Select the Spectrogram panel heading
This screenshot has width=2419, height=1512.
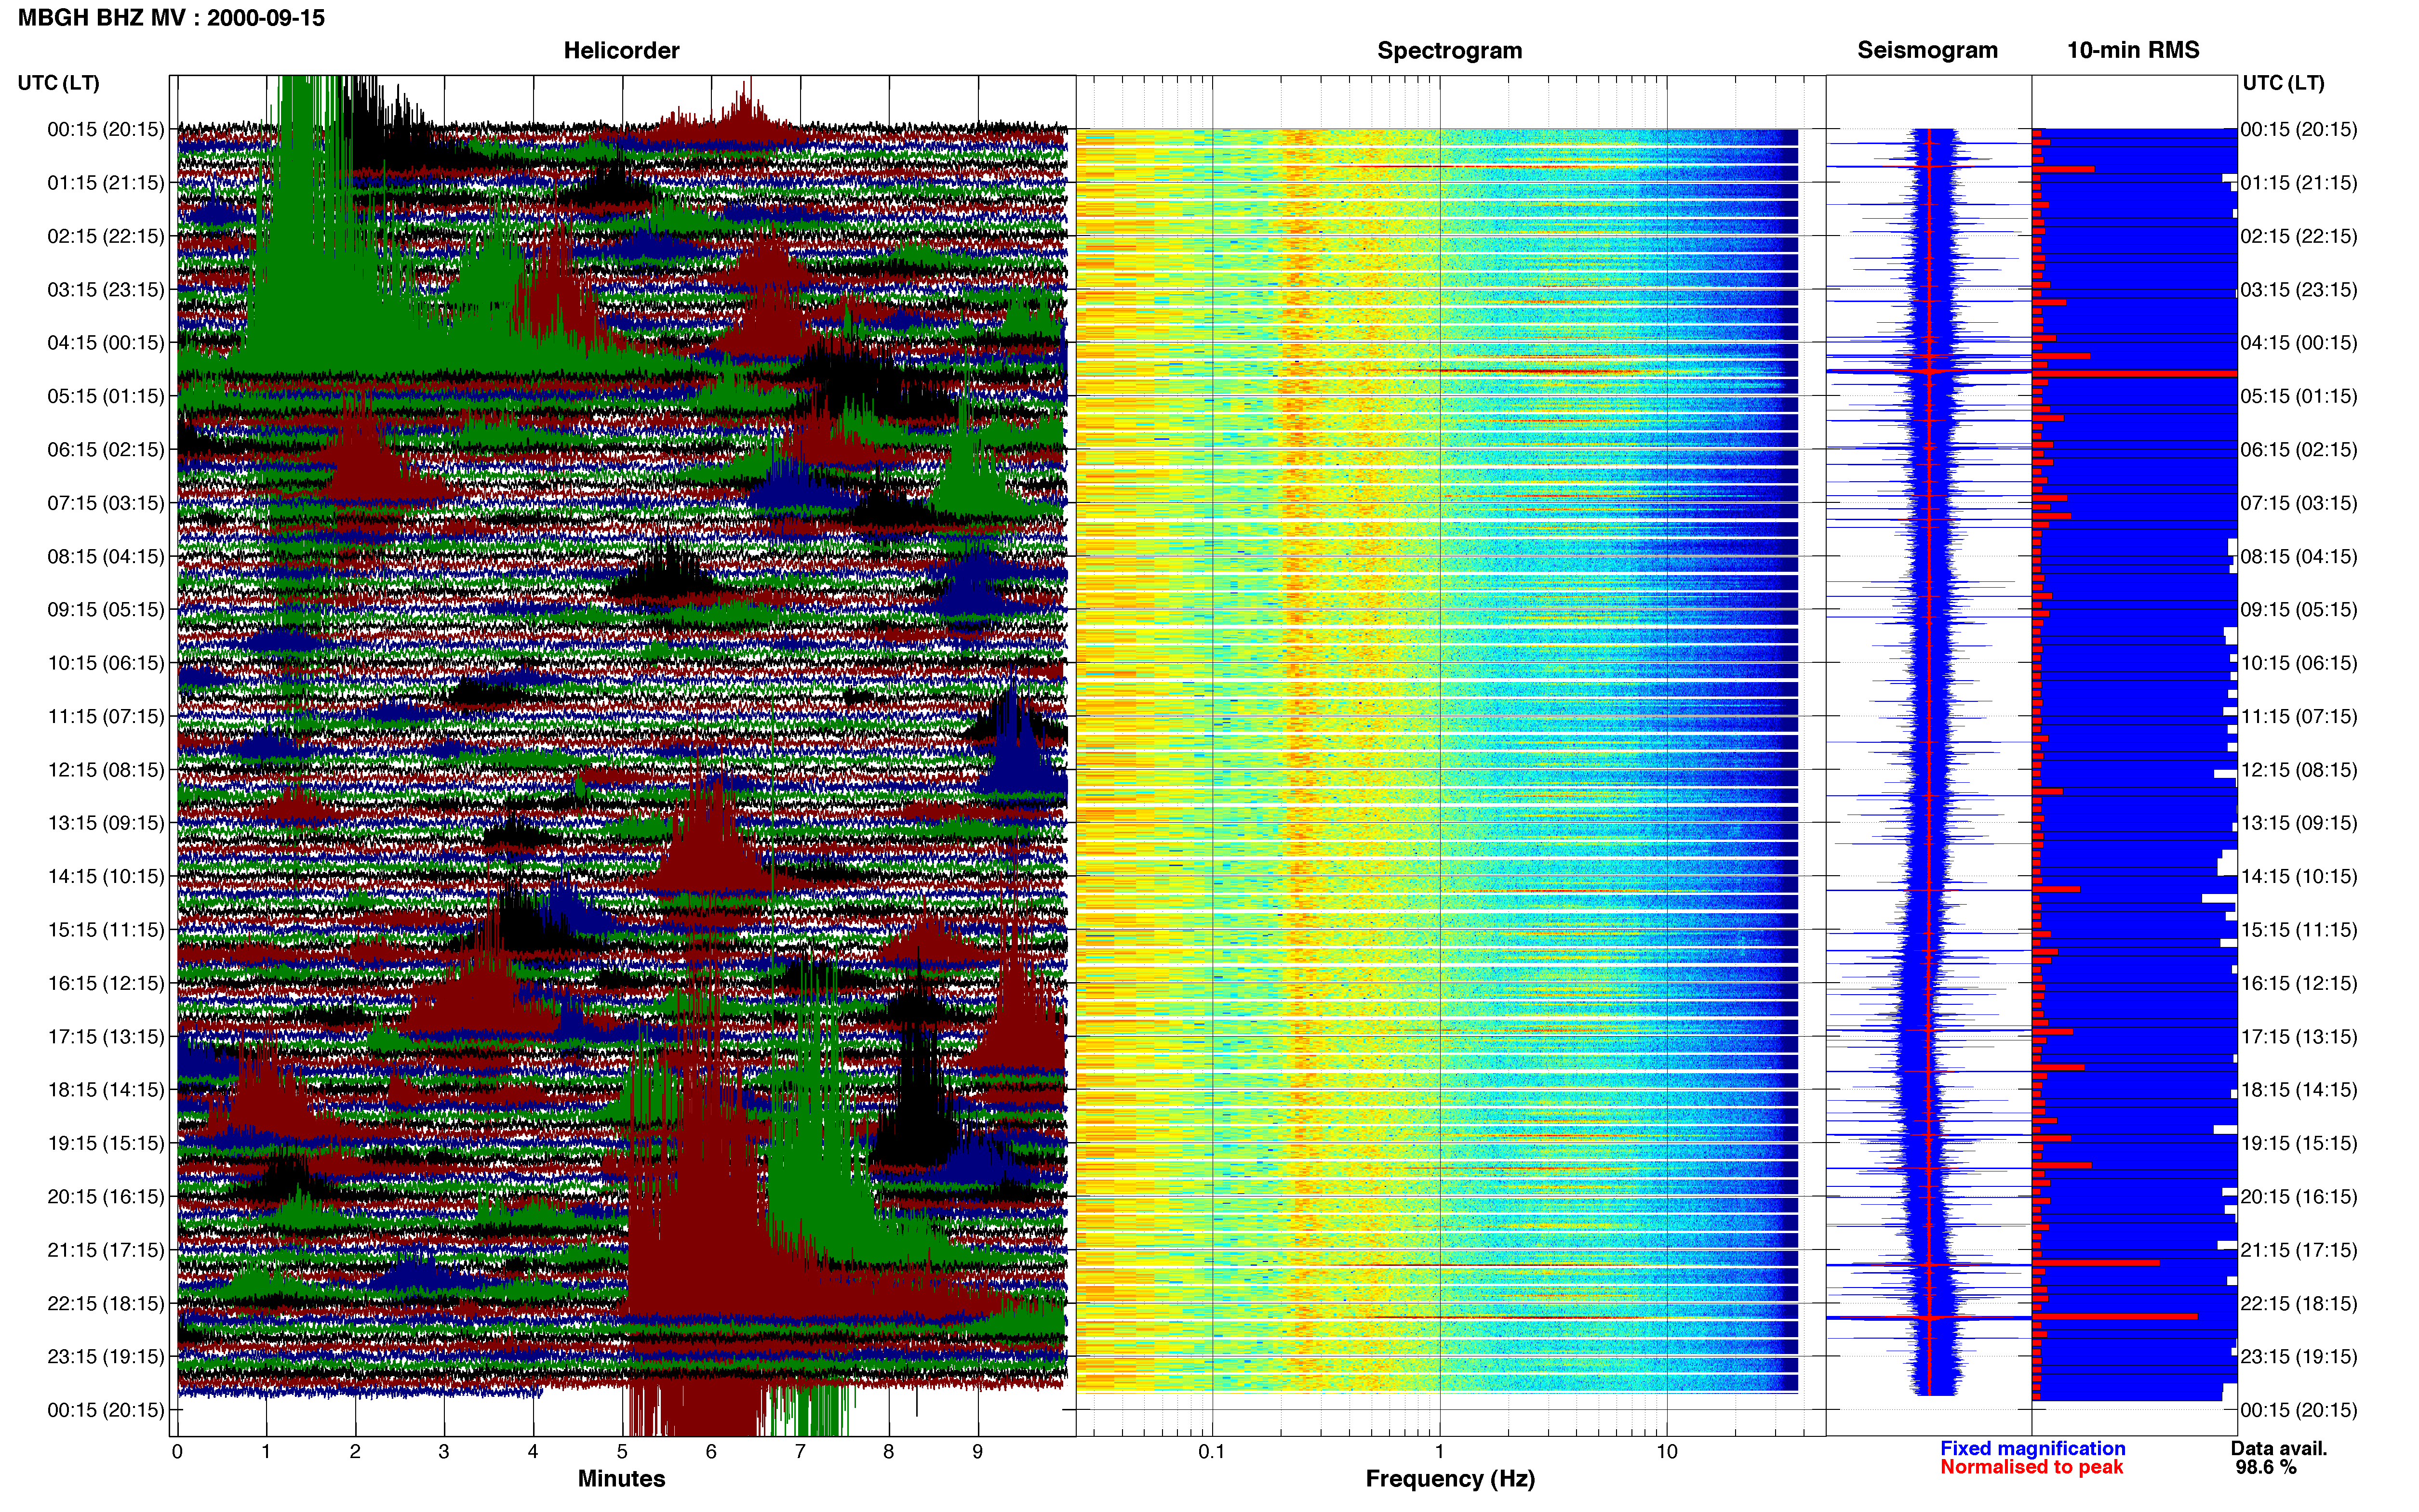coord(1450,50)
